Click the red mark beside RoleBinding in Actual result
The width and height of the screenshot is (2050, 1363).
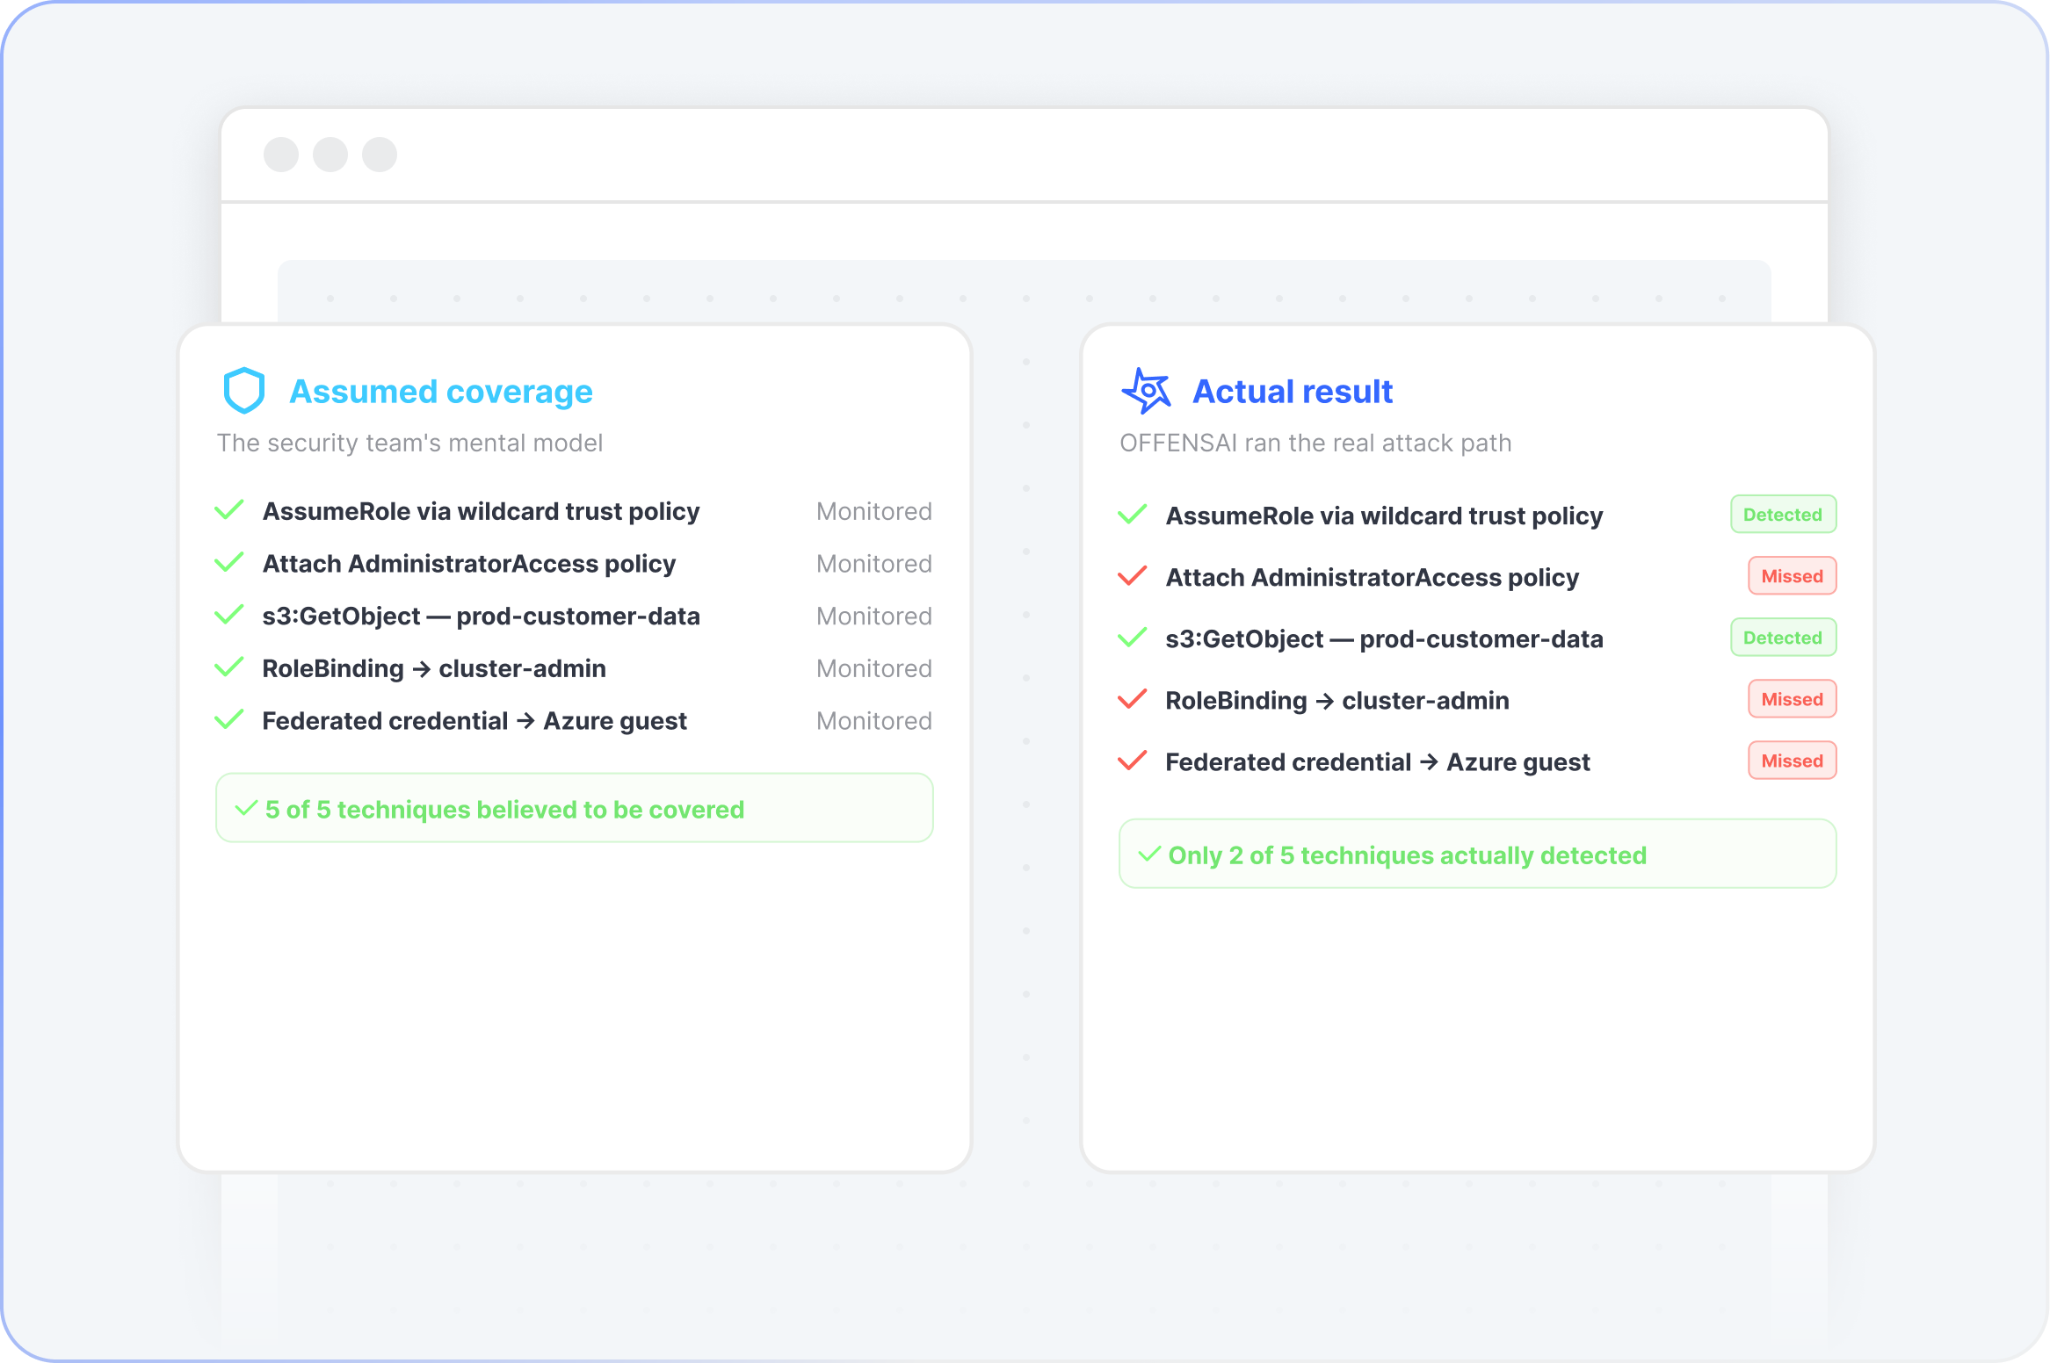[x=1133, y=699]
